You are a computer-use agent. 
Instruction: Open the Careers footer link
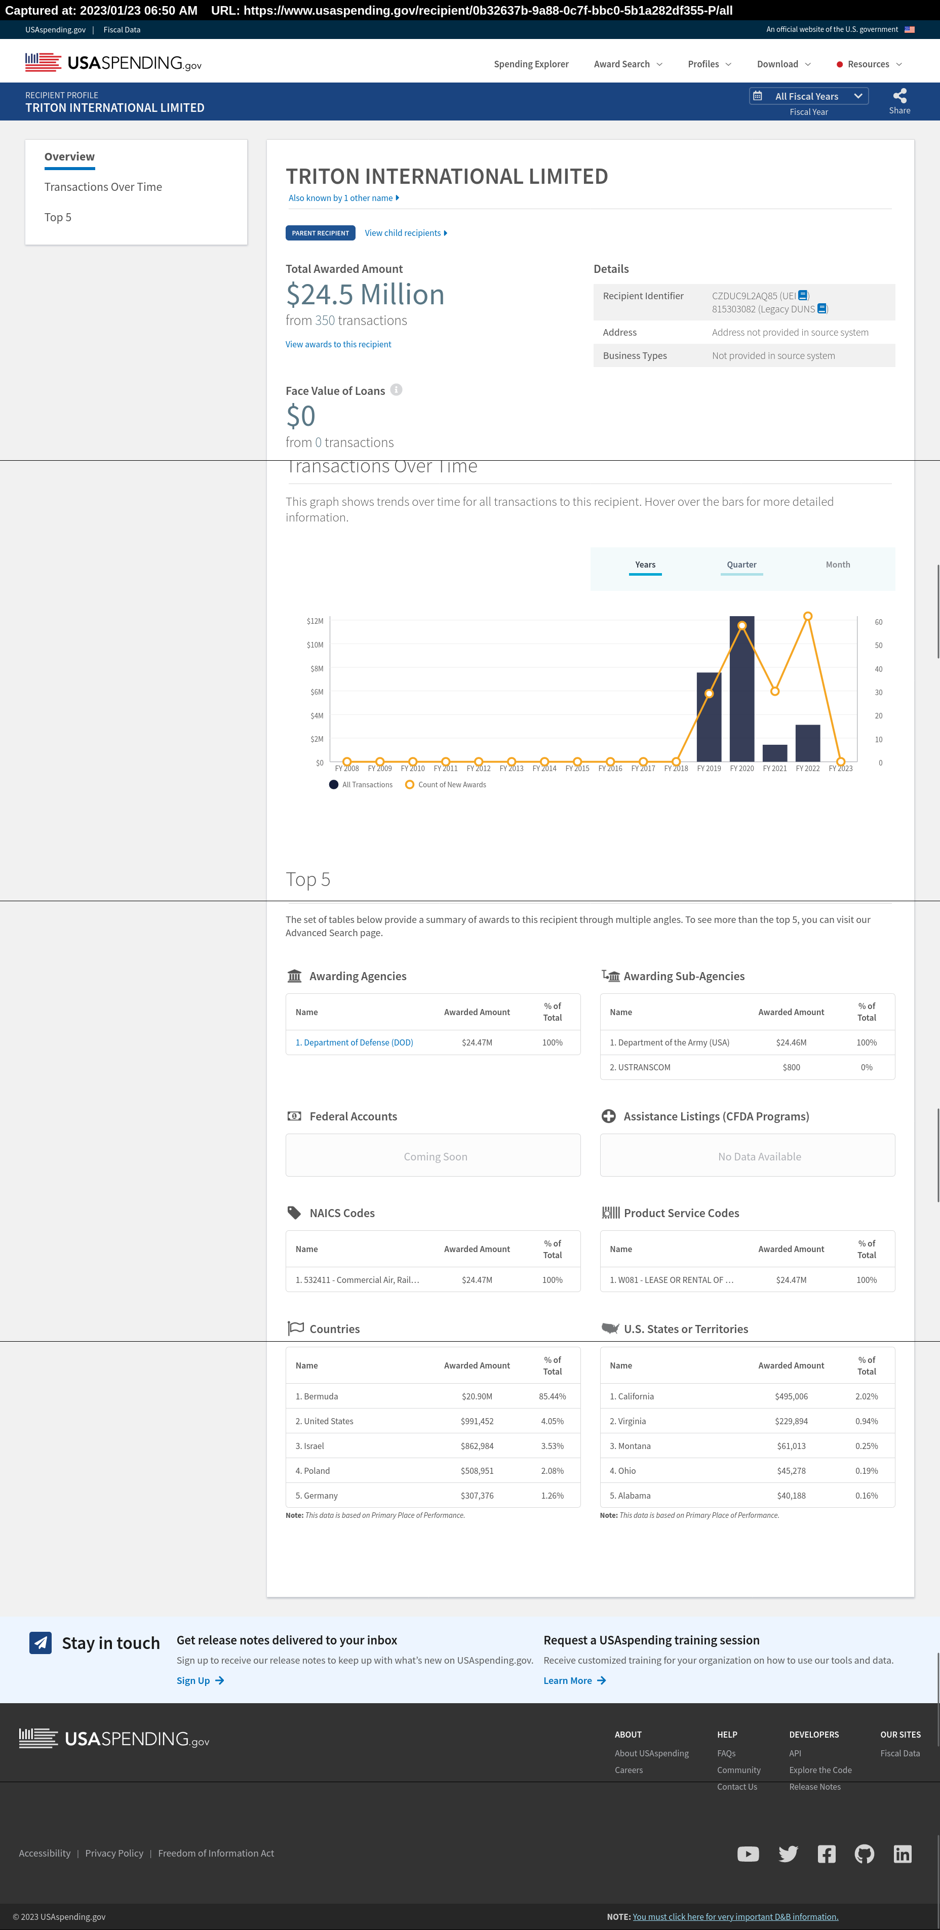coord(628,1770)
